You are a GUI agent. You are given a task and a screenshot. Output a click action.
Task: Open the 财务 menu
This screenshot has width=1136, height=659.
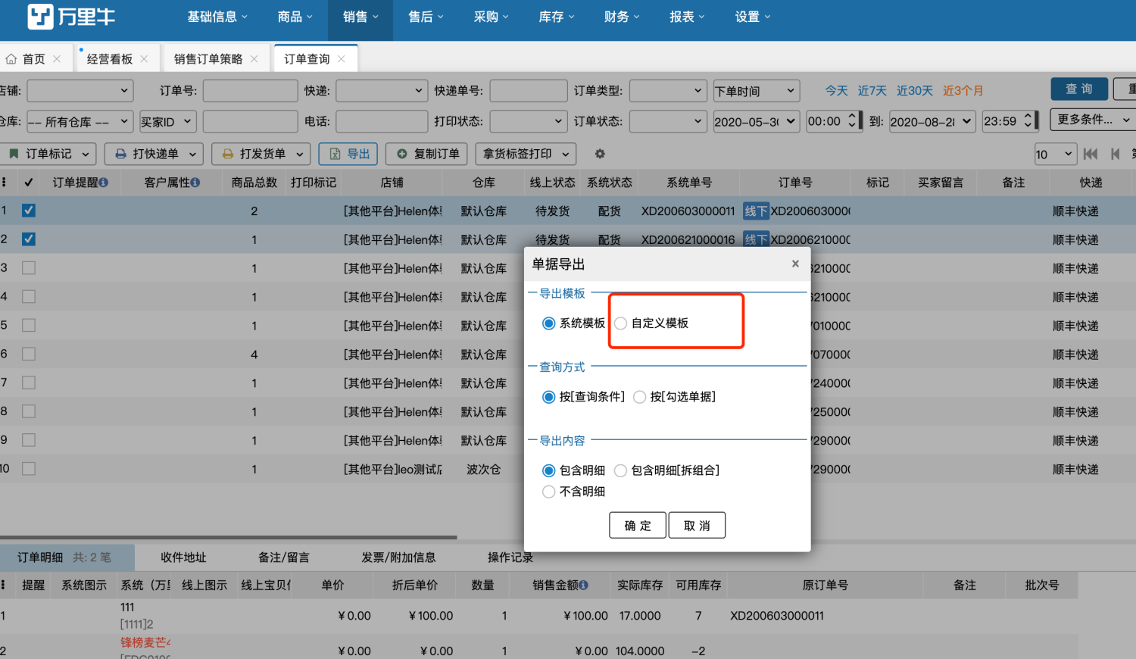tap(621, 17)
